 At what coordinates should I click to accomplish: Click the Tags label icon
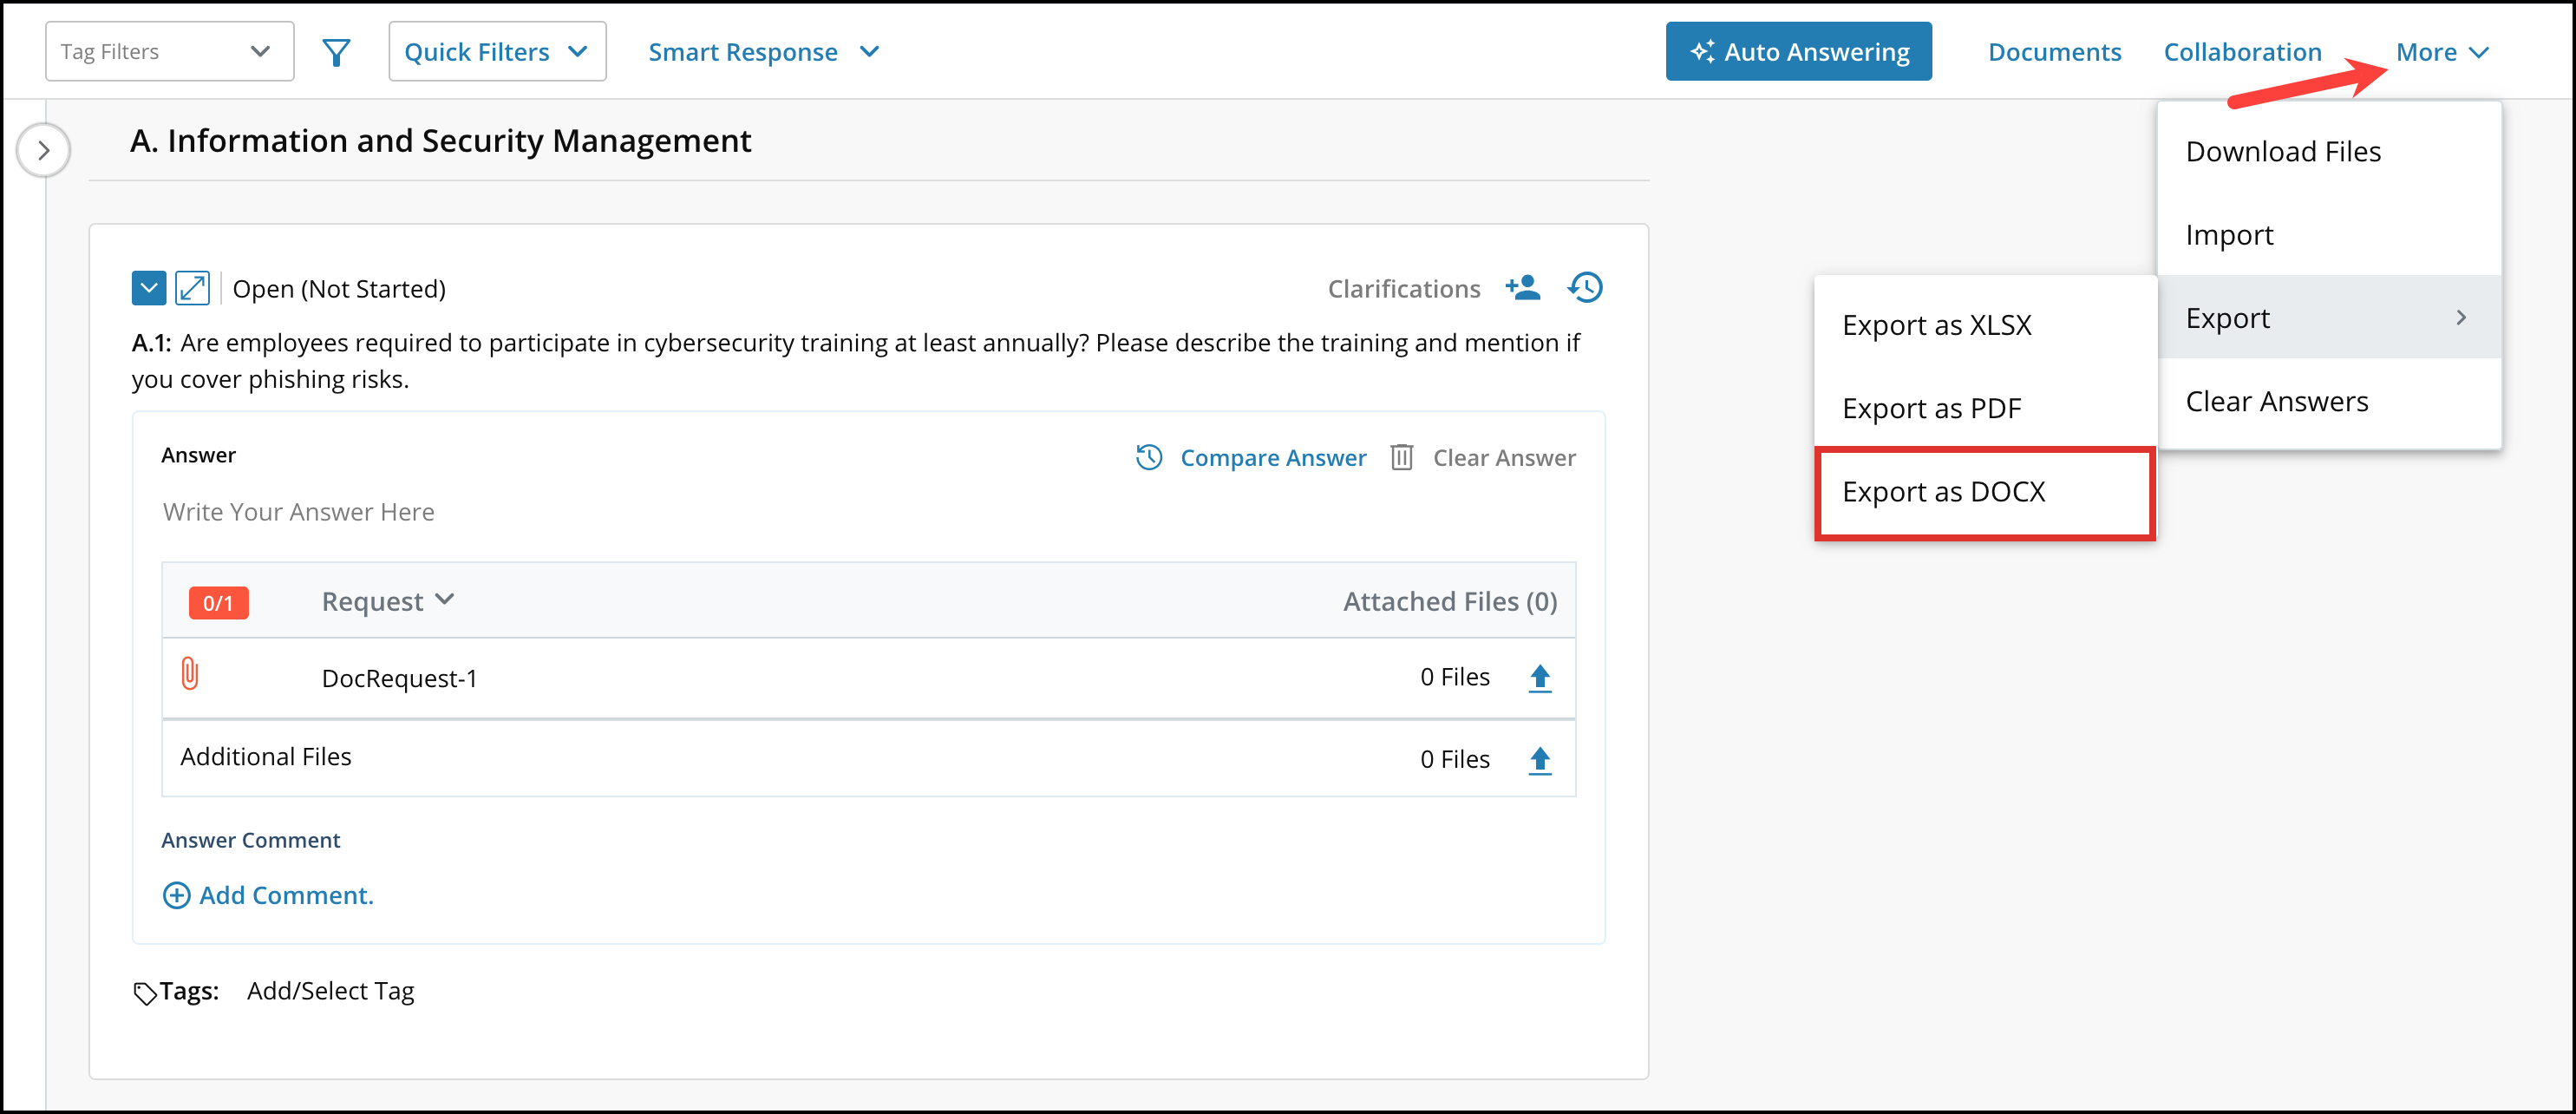[146, 990]
